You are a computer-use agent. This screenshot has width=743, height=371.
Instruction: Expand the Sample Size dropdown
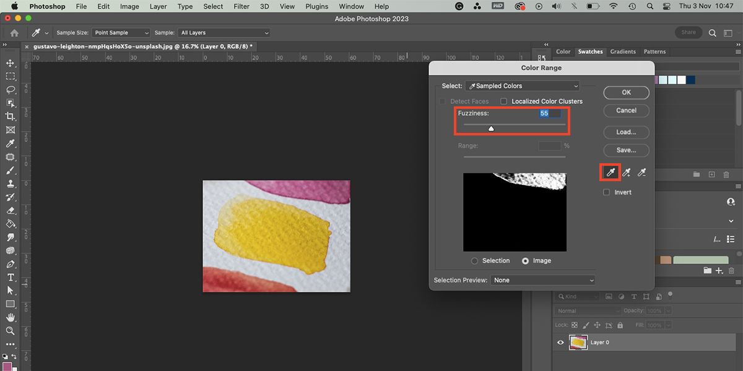coord(121,33)
